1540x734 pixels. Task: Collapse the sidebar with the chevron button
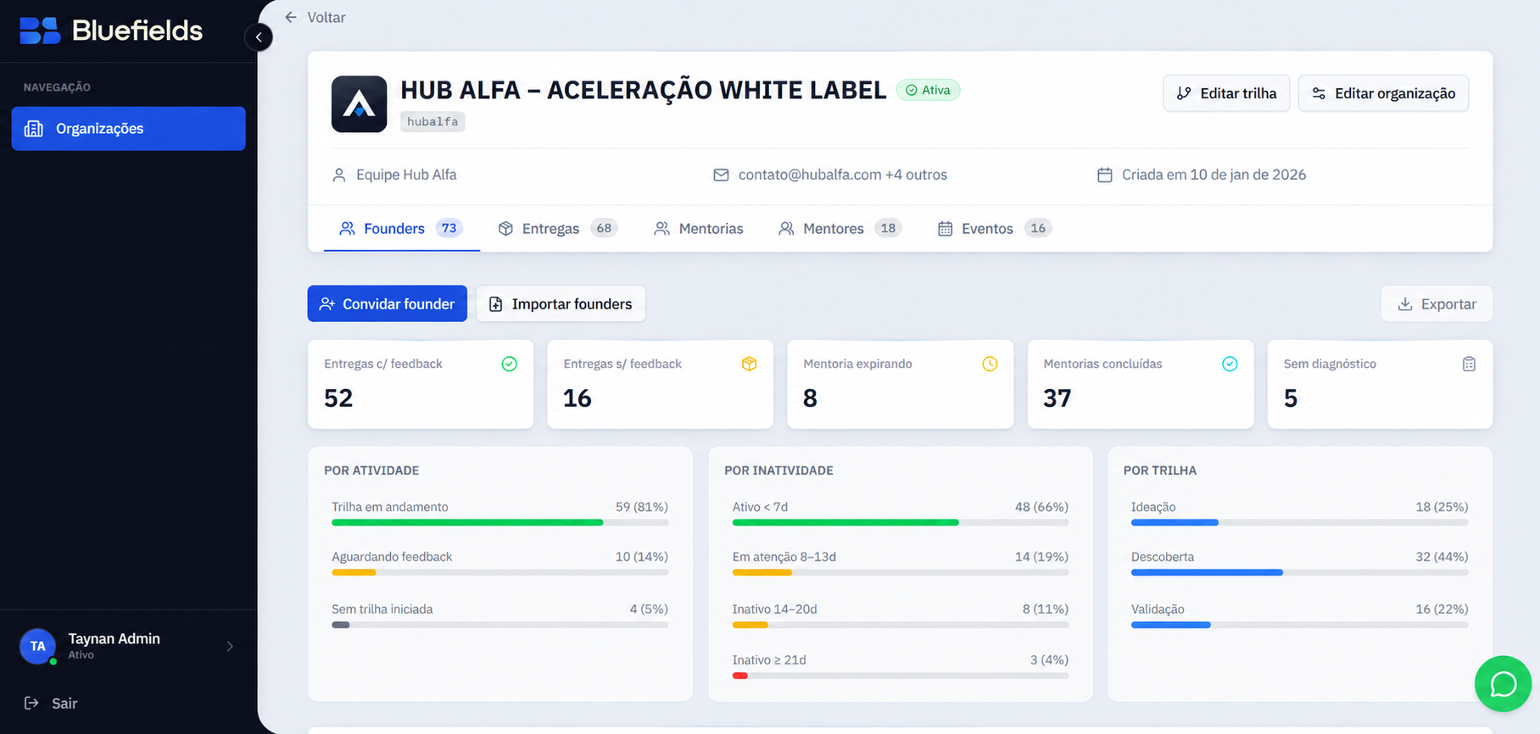pos(259,37)
